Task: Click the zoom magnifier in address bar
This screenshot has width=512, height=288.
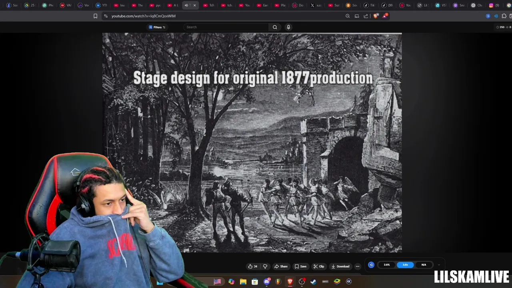Action: pos(348,16)
